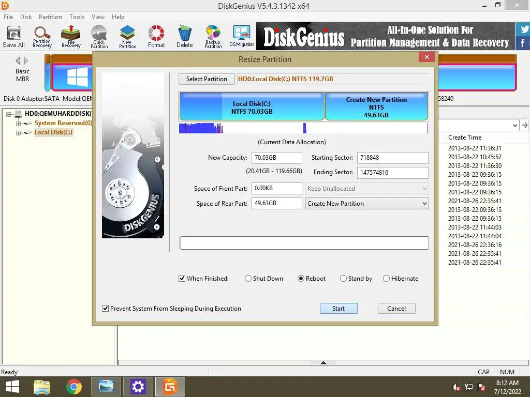Expand the System Reserved(0) tree node

pos(18,124)
